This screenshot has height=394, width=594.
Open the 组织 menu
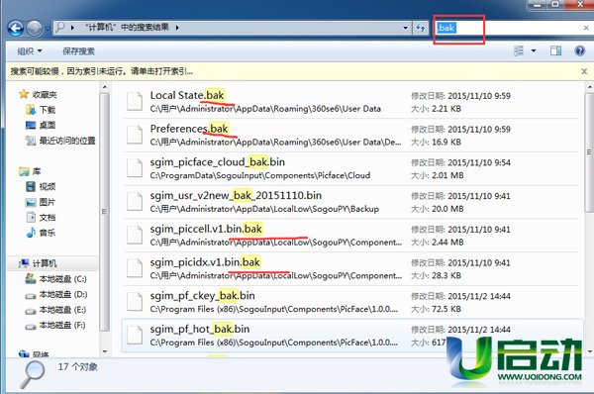30,50
